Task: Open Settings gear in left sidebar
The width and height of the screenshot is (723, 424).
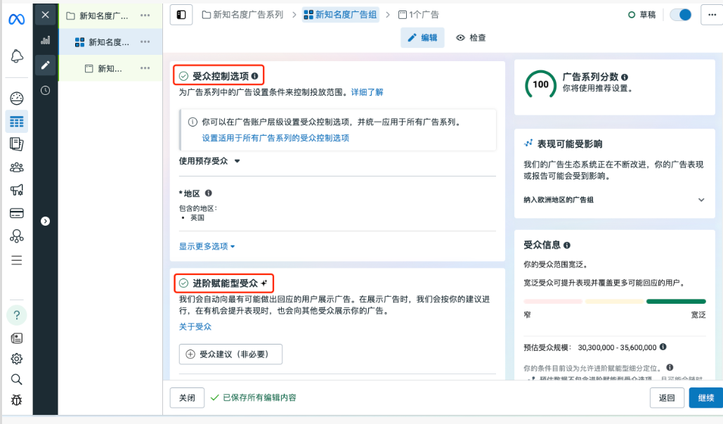Action: (17, 359)
